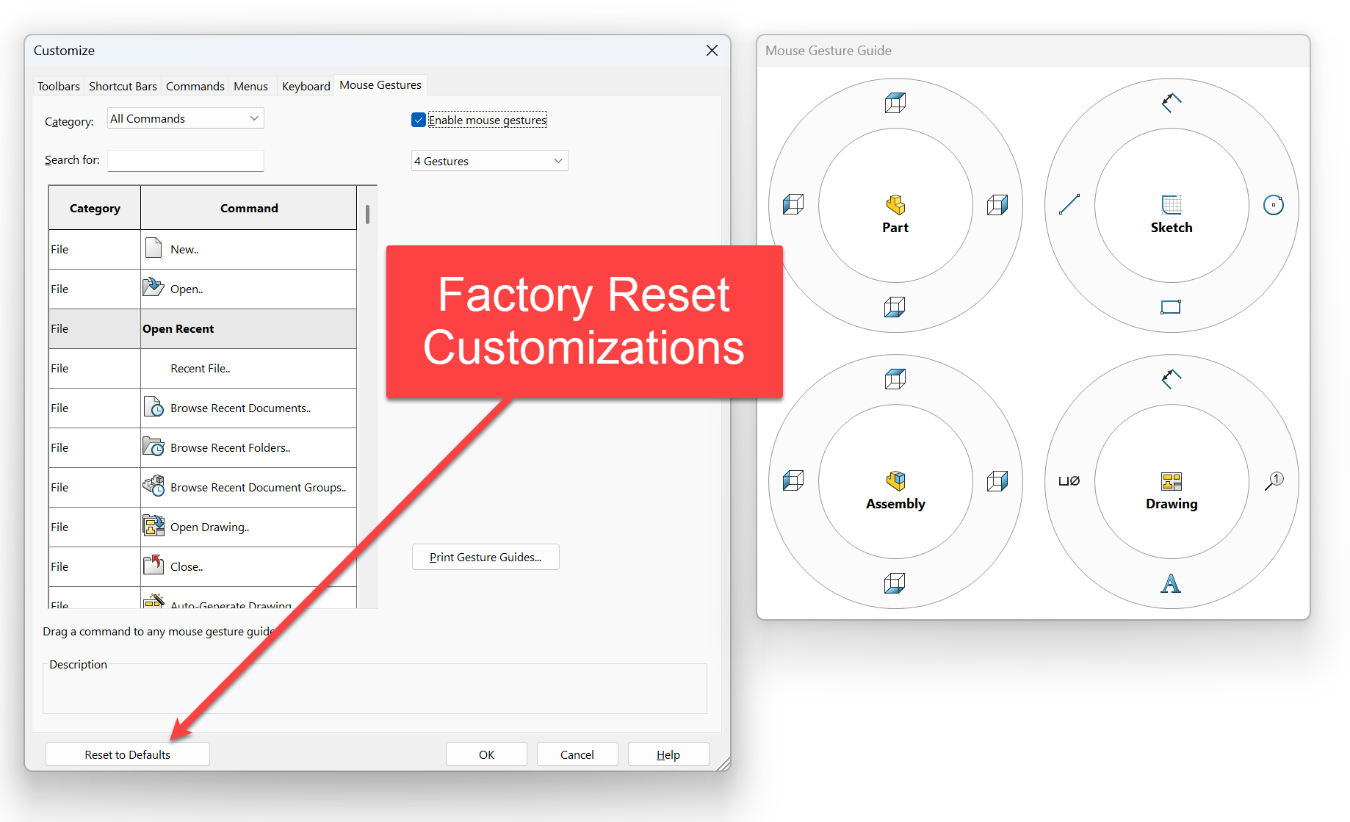The image size is (1350, 822).
Task: Click the OK button
Action: tap(486, 754)
